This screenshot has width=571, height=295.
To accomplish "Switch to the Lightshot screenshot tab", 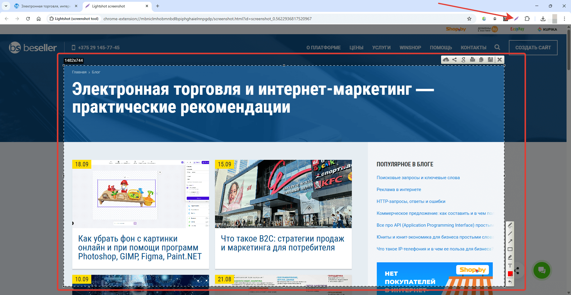I will click(x=117, y=6).
